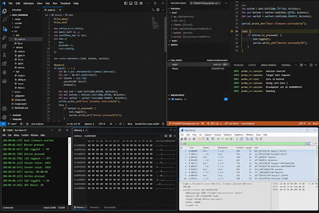This screenshot has width=319, height=213.
Task: Open the Telephony menu in Wireshark
Action: point(239,135)
